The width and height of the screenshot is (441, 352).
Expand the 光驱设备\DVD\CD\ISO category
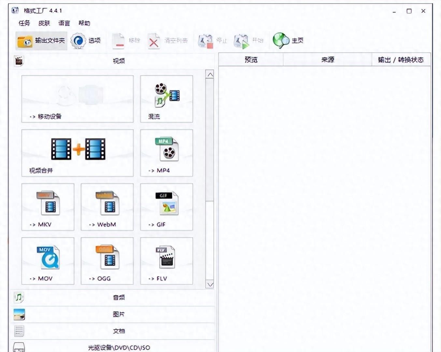tap(113, 347)
